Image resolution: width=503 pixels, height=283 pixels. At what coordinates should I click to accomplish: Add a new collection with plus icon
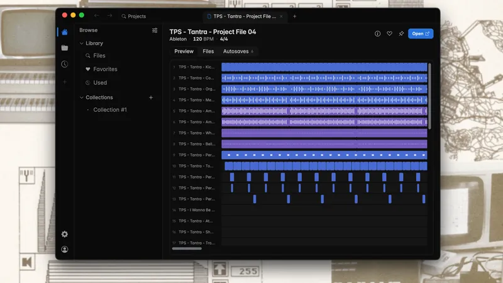coord(151,97)
